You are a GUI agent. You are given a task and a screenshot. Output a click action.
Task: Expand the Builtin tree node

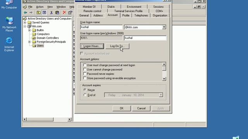[x=29, y=30]
